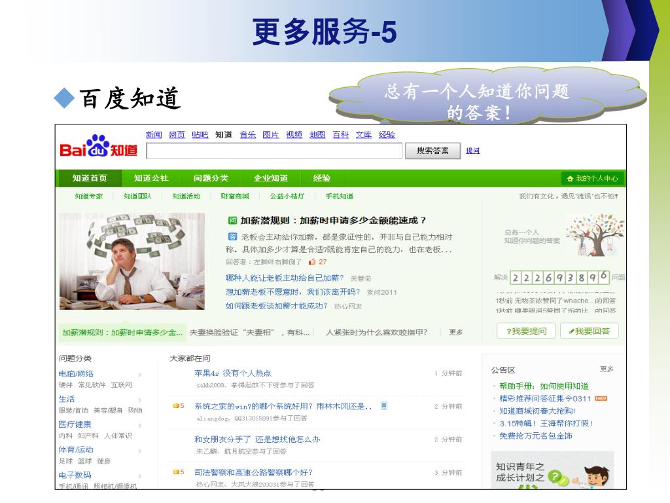Click the blue 答 icon before the answer text

click(232, 236)
